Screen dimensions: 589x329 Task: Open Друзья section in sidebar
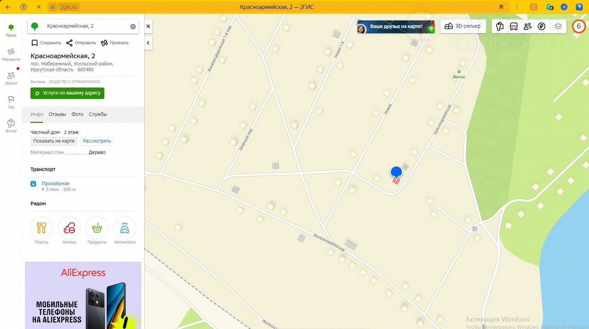pos(11,78)
